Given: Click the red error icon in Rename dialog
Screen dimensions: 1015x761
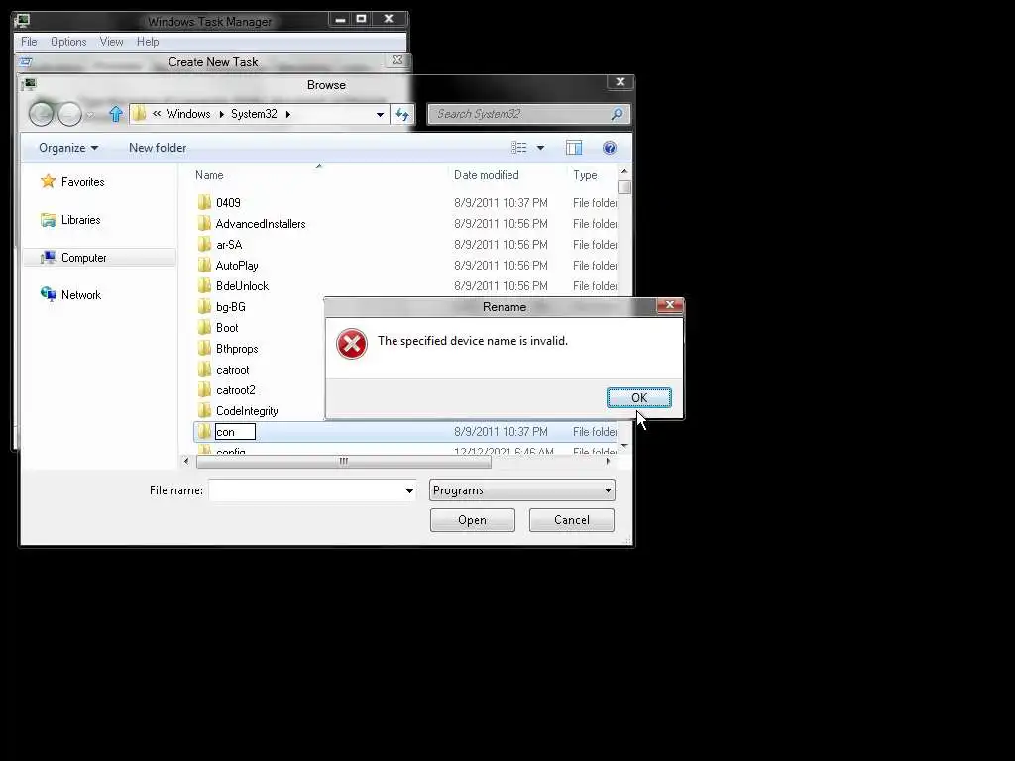Looking at the screenshot, I should click(x=352, y=344).
